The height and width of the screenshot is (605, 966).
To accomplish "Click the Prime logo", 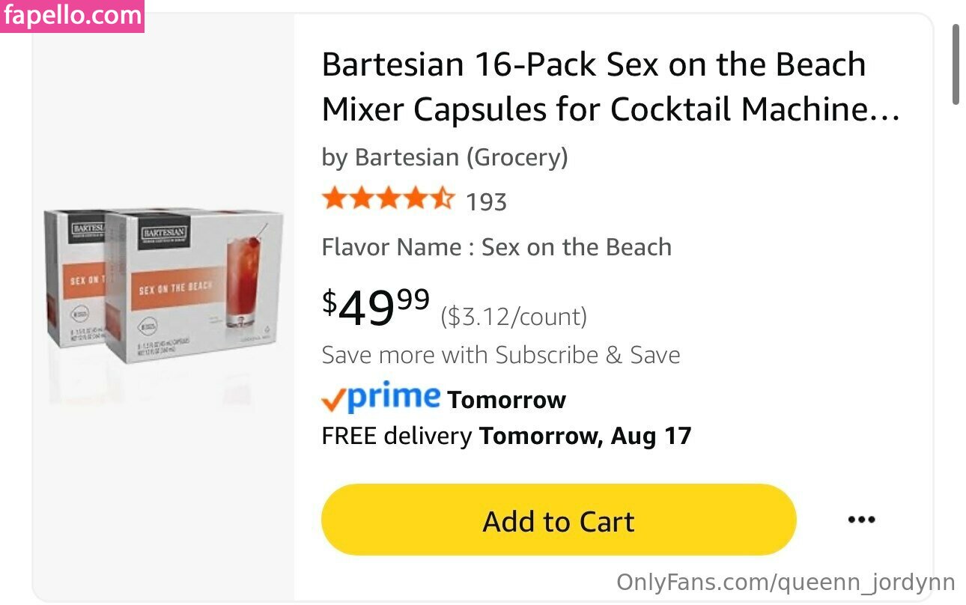I will pos(394,397).
